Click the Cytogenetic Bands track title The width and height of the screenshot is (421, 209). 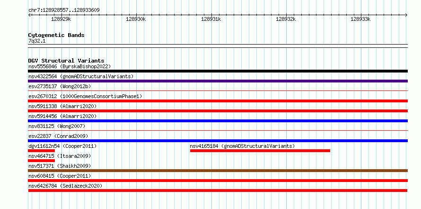56,35
